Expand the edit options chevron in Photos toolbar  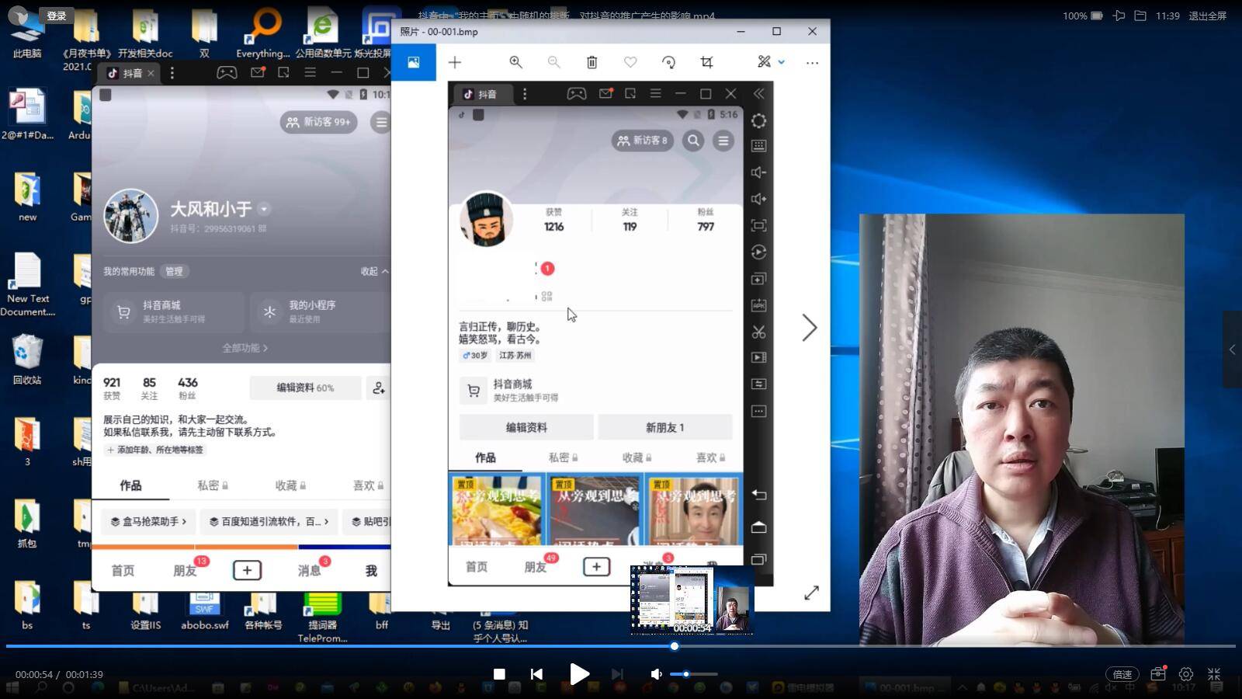782,62
